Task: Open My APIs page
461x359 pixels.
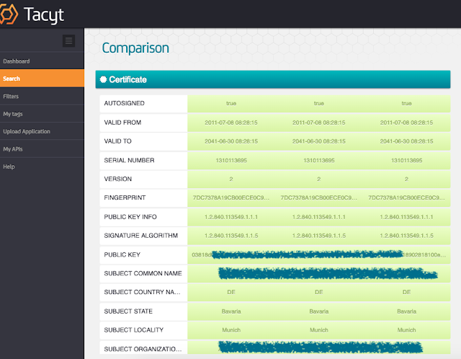Action: 13,149
